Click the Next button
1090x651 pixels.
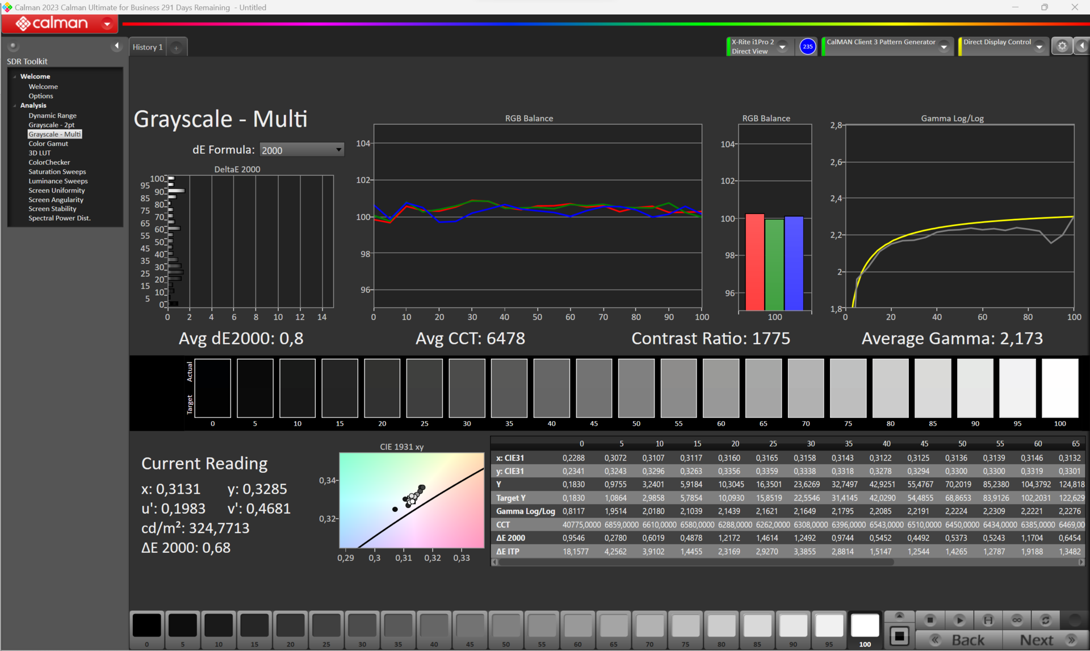(x=1037, y=640)
